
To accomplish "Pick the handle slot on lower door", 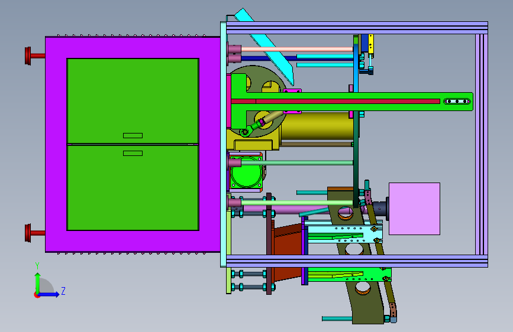I will (133, 153).
